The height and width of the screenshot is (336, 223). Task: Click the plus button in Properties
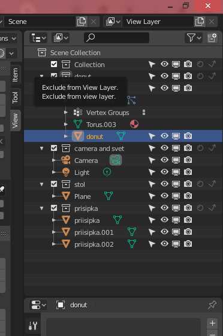(x=212, y=323)
